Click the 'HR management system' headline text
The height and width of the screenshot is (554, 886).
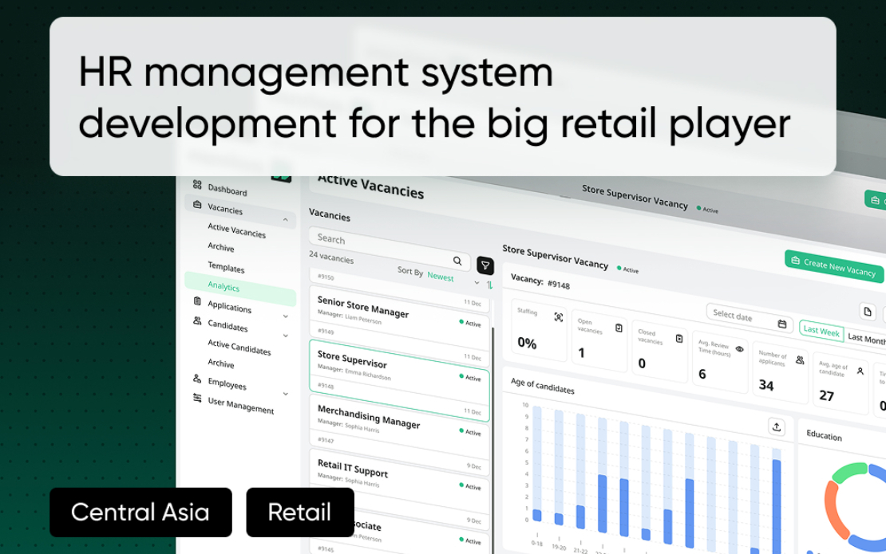coord(316,73)
